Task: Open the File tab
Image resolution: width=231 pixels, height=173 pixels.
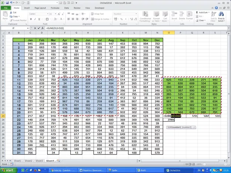Action: coord(6,8)
